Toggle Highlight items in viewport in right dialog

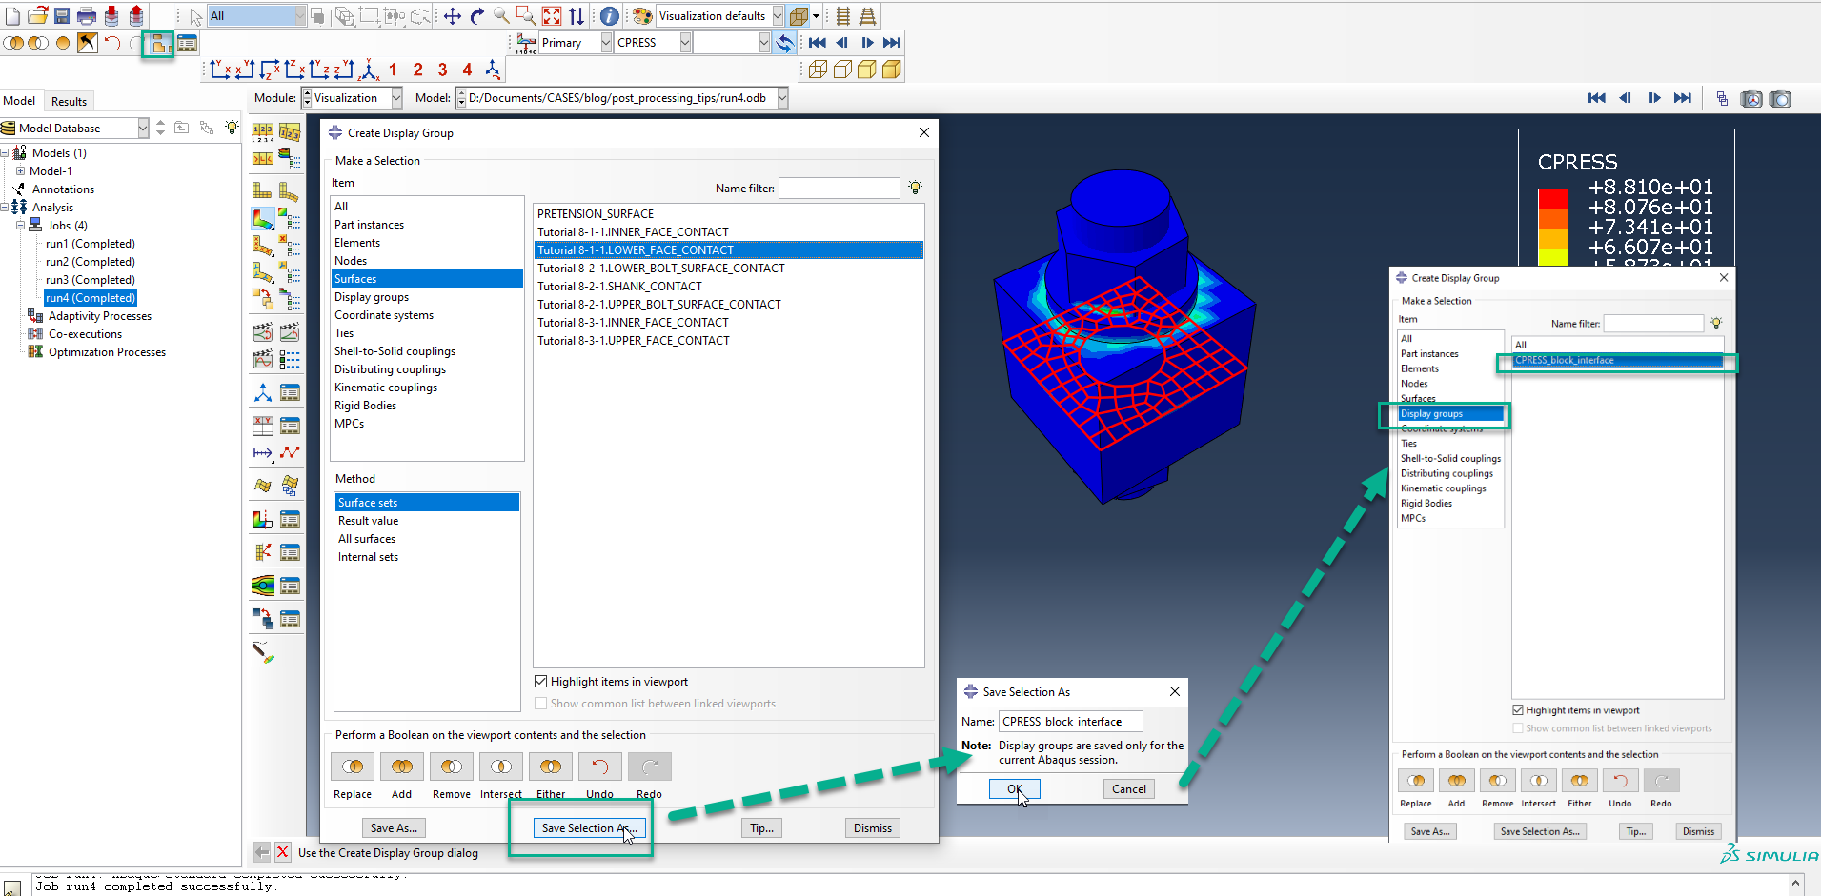pyautogui.click(x=1518, y=710)
